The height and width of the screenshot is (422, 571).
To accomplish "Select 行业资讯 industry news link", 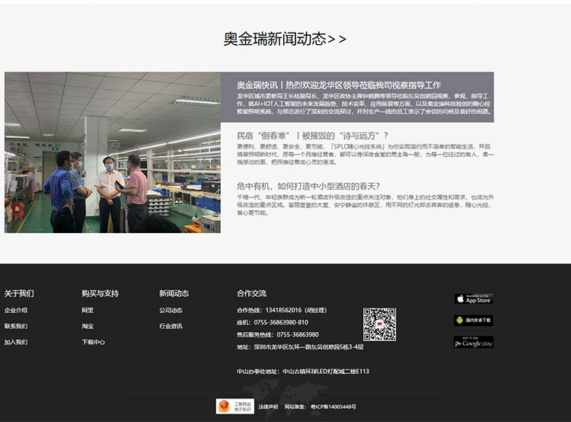I will [171, 326].
